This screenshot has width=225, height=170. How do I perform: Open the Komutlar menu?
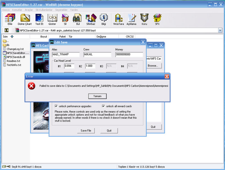(x=17, y=10)
